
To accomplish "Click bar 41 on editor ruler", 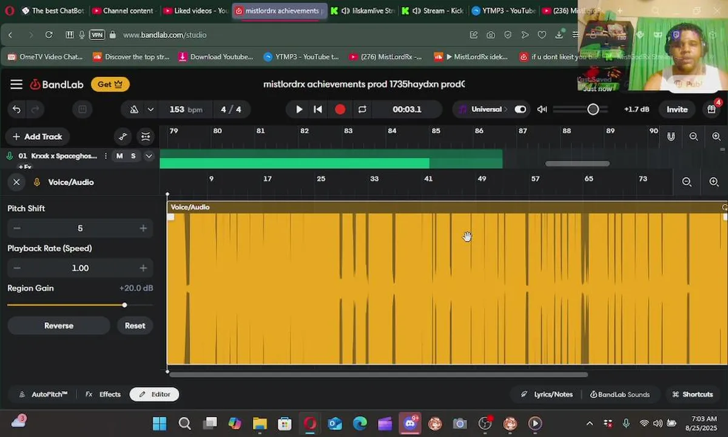I will [x=428, y=179].
